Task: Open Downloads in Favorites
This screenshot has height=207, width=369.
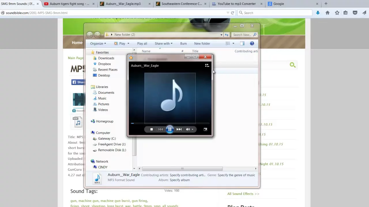Action: click(x=106, y=58)
